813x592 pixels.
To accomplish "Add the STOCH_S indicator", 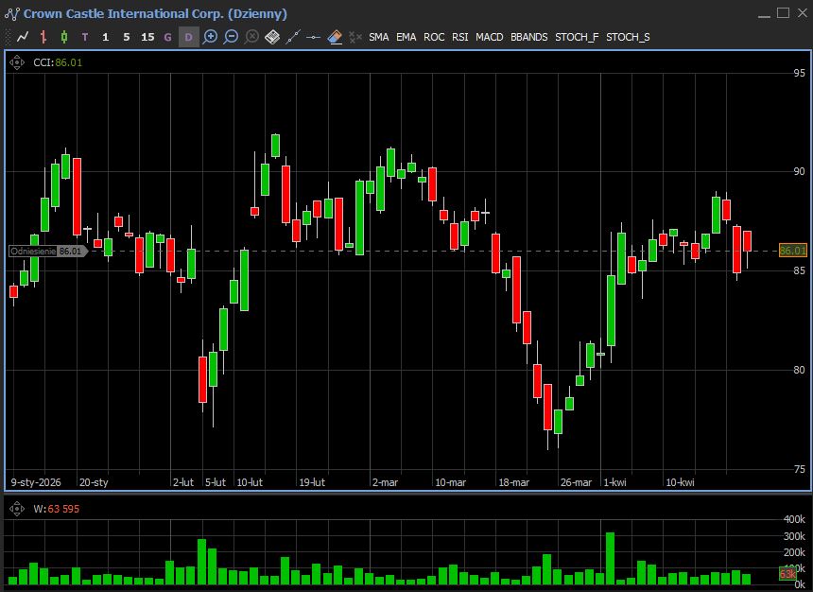I will pos(628,37).
